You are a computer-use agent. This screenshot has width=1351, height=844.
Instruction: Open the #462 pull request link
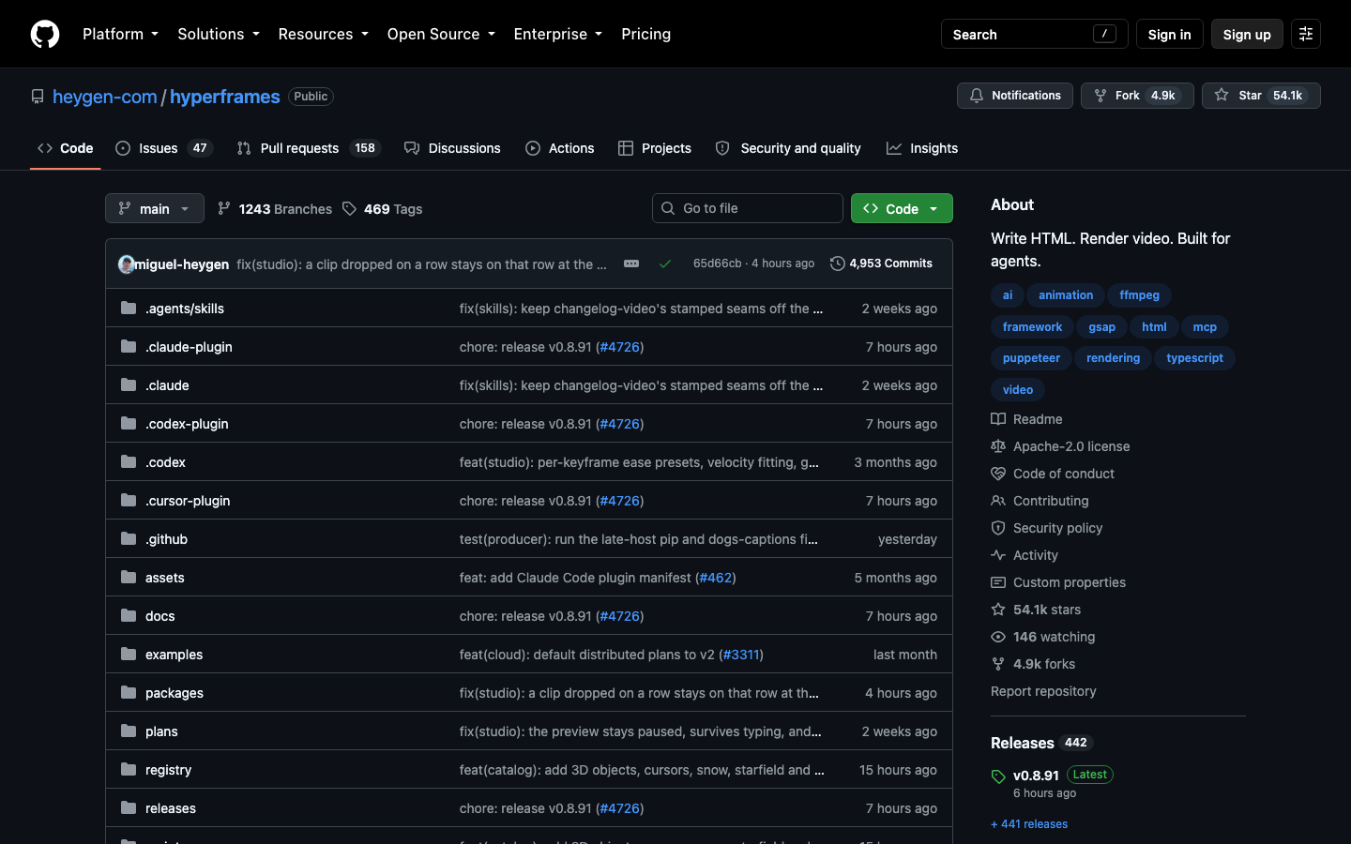pos(716,578)
